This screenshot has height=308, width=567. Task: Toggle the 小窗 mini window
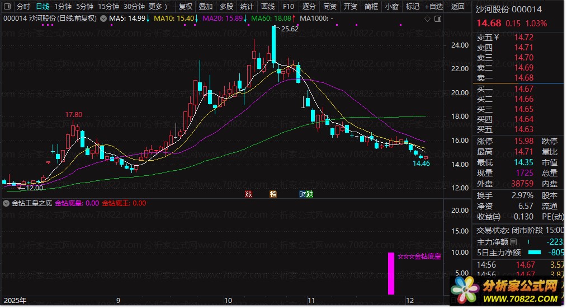[x=392, y=7]
